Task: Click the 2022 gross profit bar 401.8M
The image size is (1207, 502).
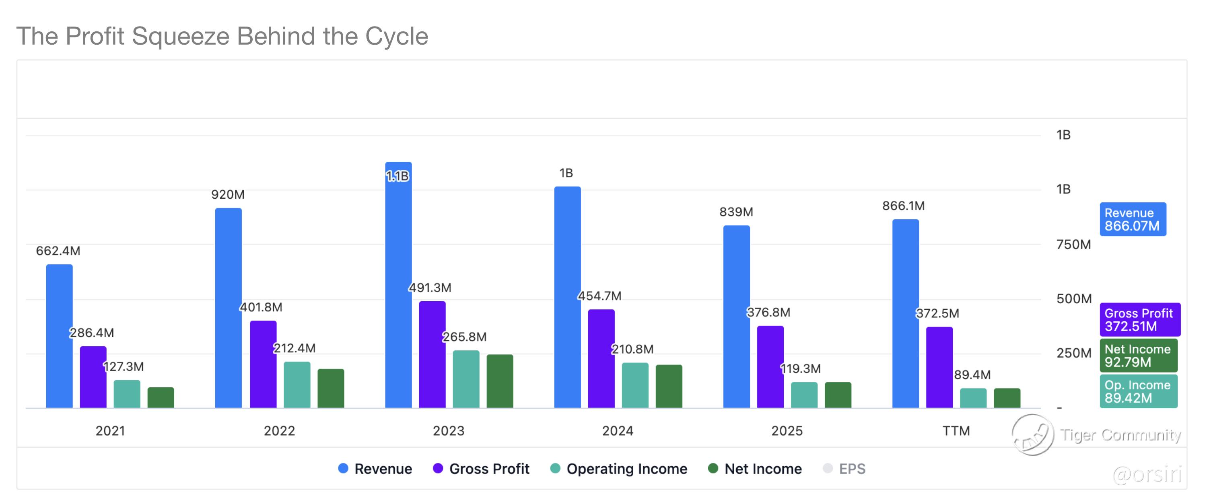Action: (x=263, y=364)
